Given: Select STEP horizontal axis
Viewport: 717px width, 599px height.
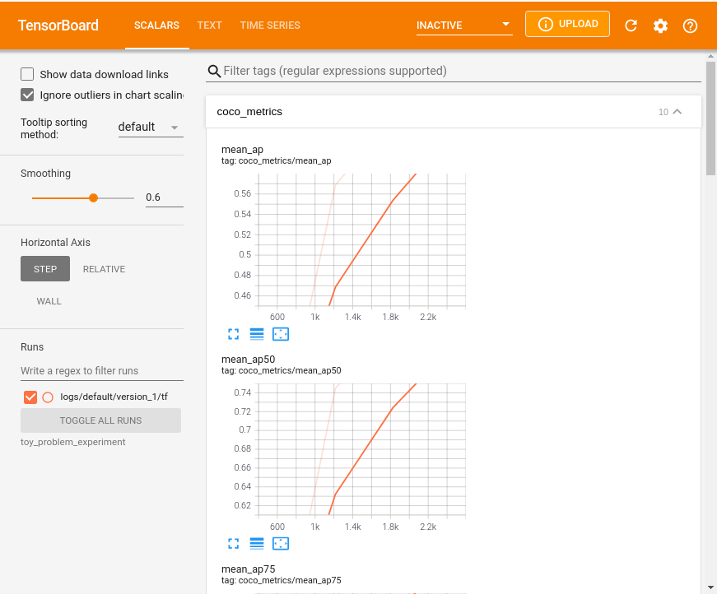Looking at the screenshot, I should coord(45,269).
